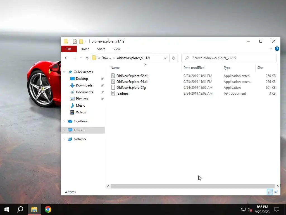Open the network status tray icon
Screen dimensions: 286x215
243,209
